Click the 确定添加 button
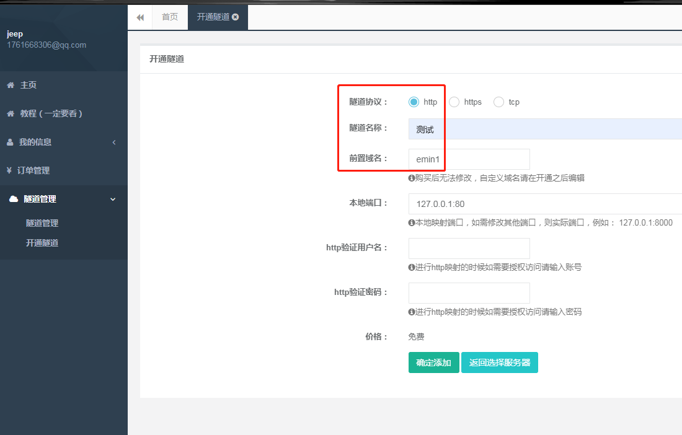682x435 pixels. [433, 362]
